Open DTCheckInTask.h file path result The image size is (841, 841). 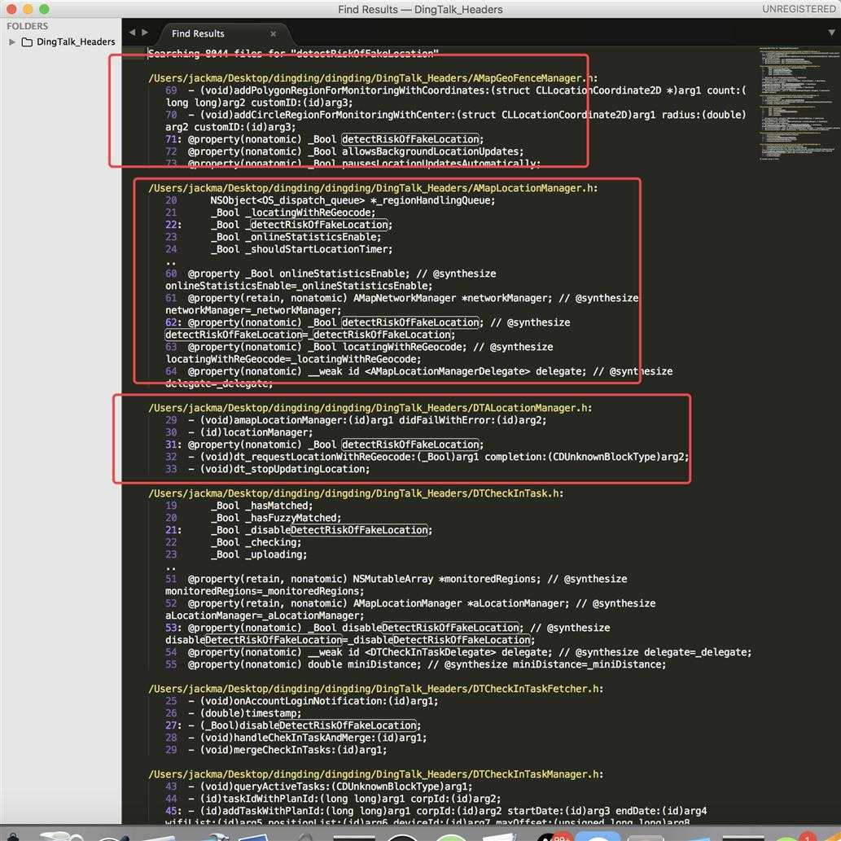click(x=356, y=493)
